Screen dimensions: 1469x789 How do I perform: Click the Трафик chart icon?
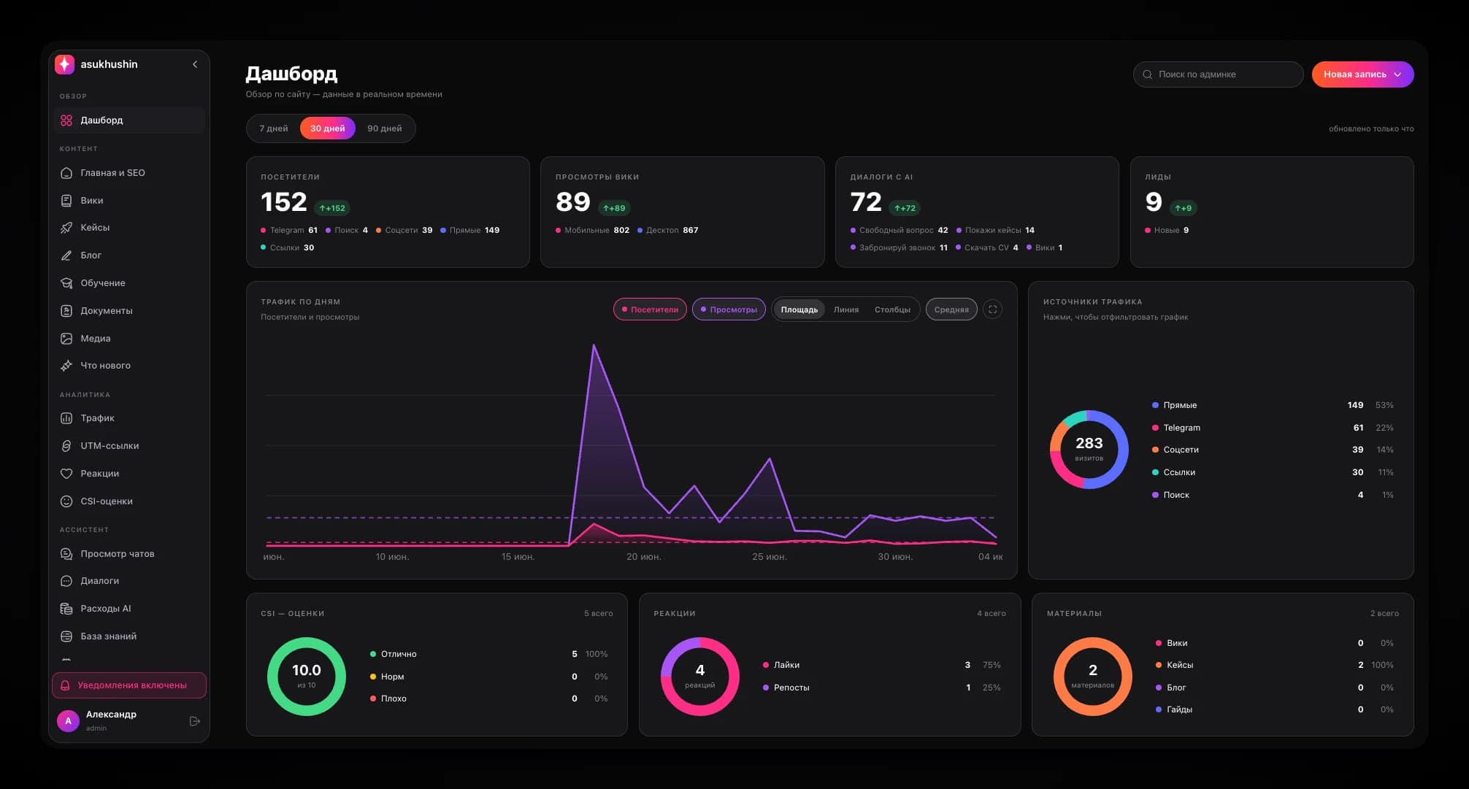[66, 418]
